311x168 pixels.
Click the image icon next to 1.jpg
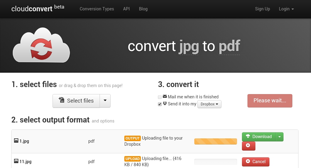[x=16, y=141]
